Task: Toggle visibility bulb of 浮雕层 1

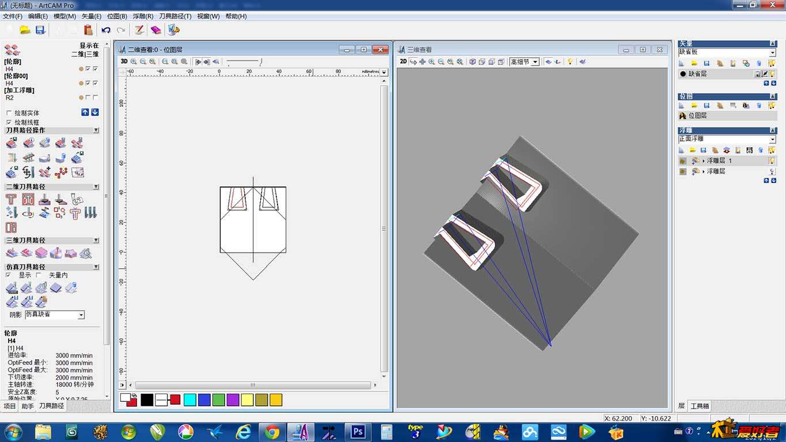Action: point(772,161)
